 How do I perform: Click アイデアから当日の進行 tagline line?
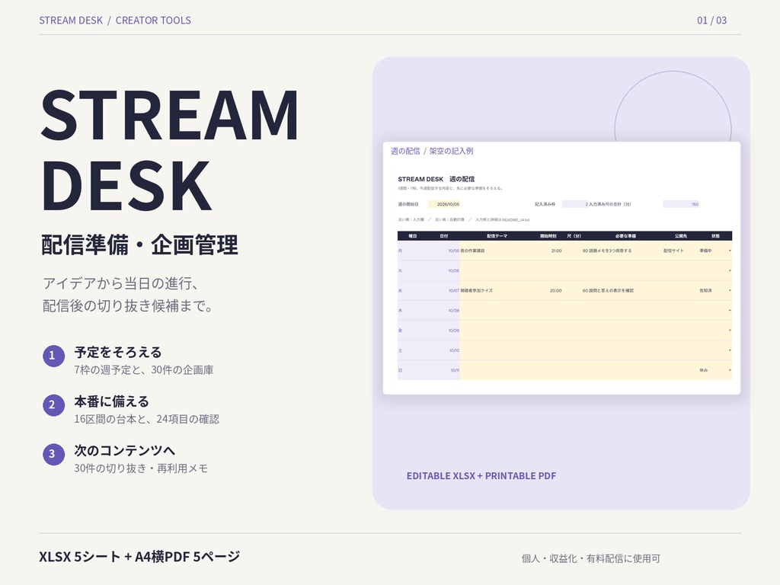click(120, 283)
